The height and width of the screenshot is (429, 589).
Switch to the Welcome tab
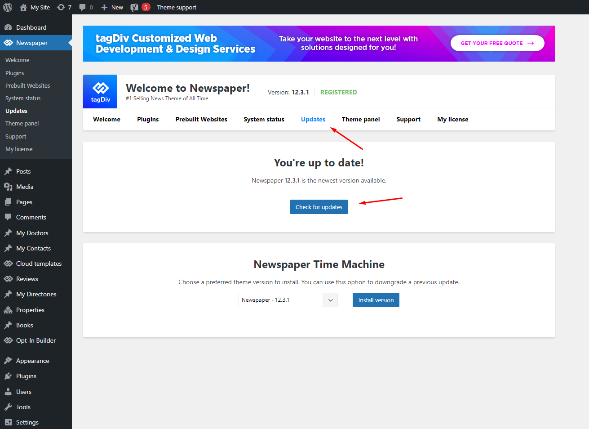click(107, 119)
